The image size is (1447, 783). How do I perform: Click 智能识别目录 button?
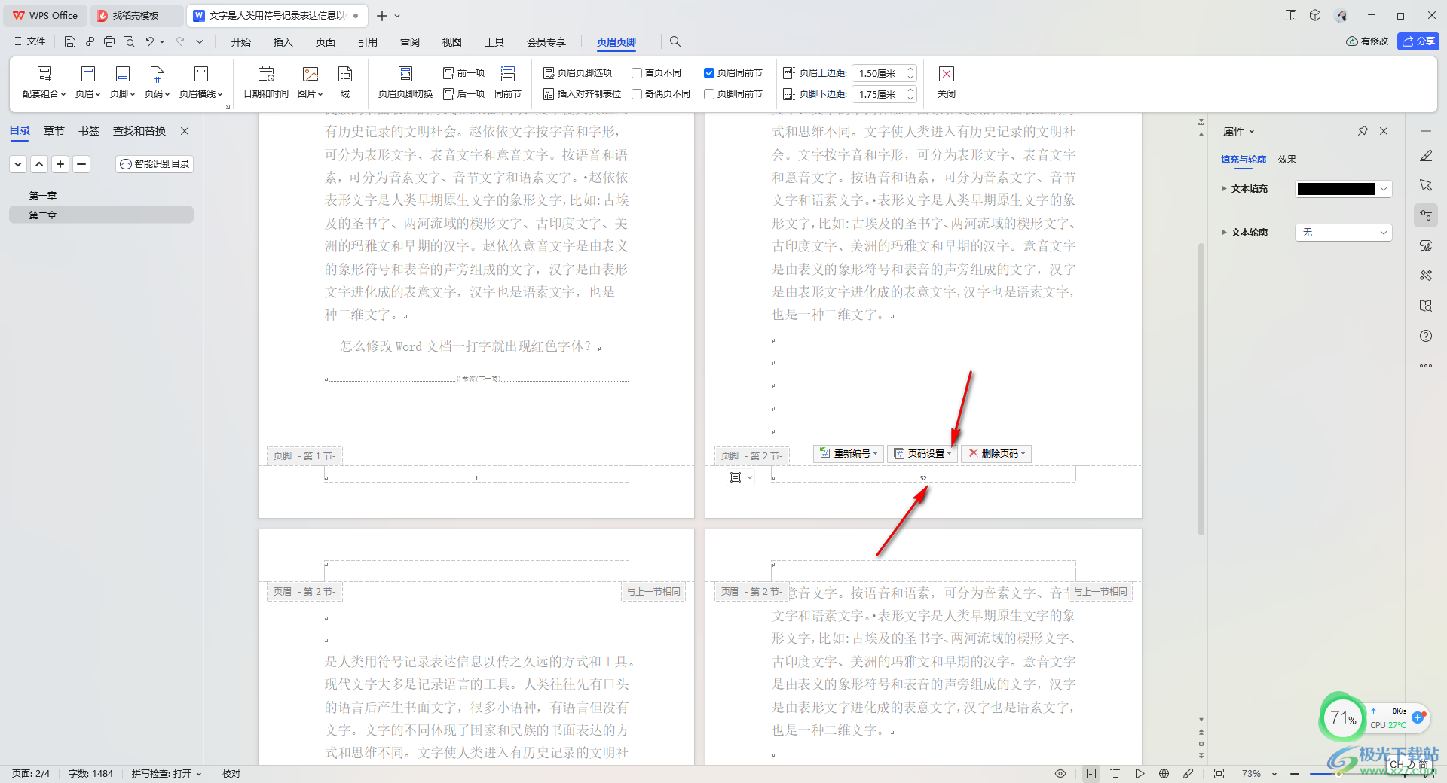154,163
